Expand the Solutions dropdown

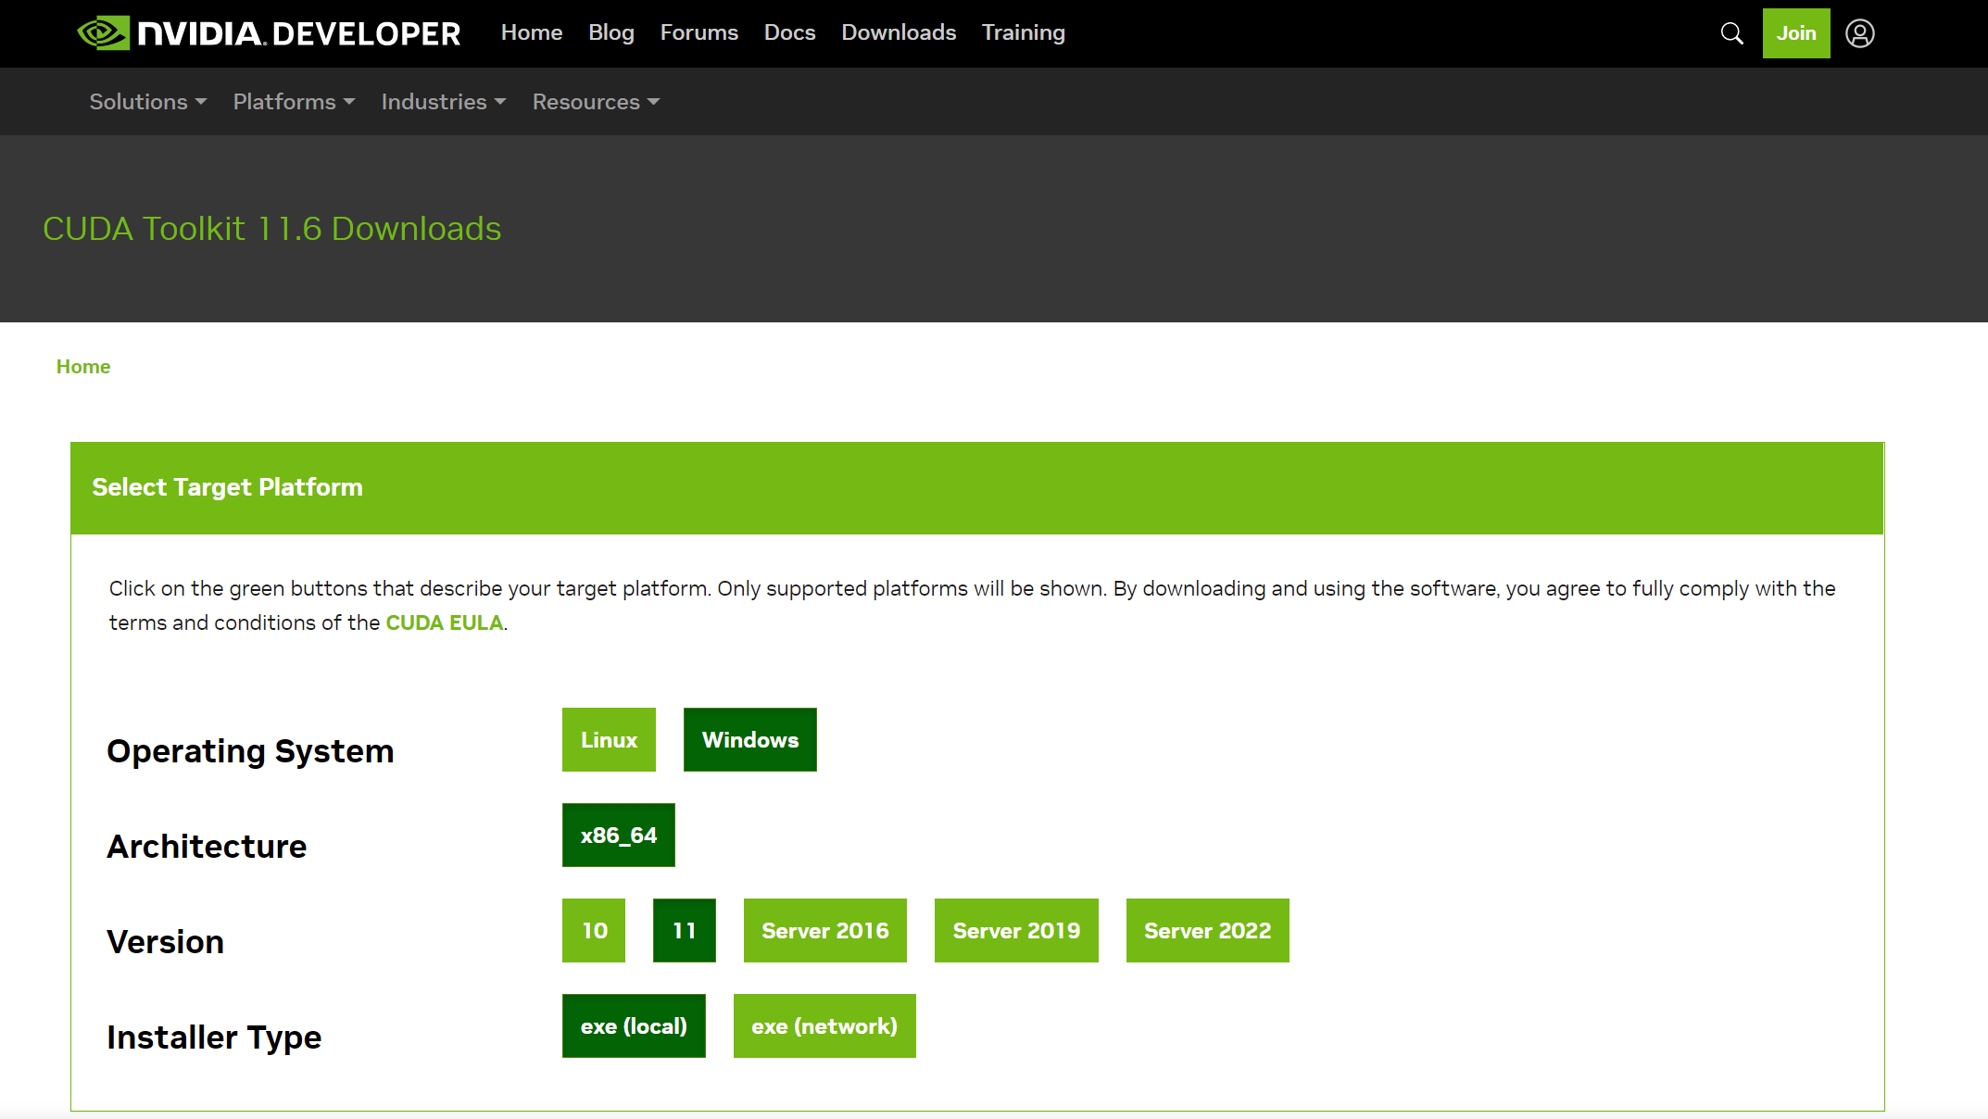(x=148, y=102)
